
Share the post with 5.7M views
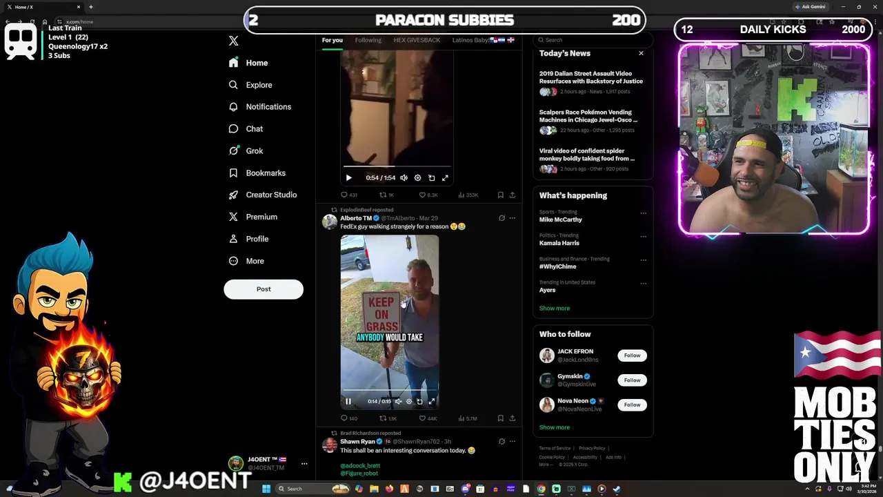[512, 418]
